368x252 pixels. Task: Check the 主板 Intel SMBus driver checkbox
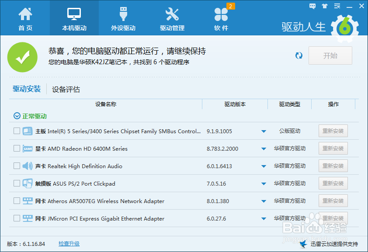[x=17, y=131]
